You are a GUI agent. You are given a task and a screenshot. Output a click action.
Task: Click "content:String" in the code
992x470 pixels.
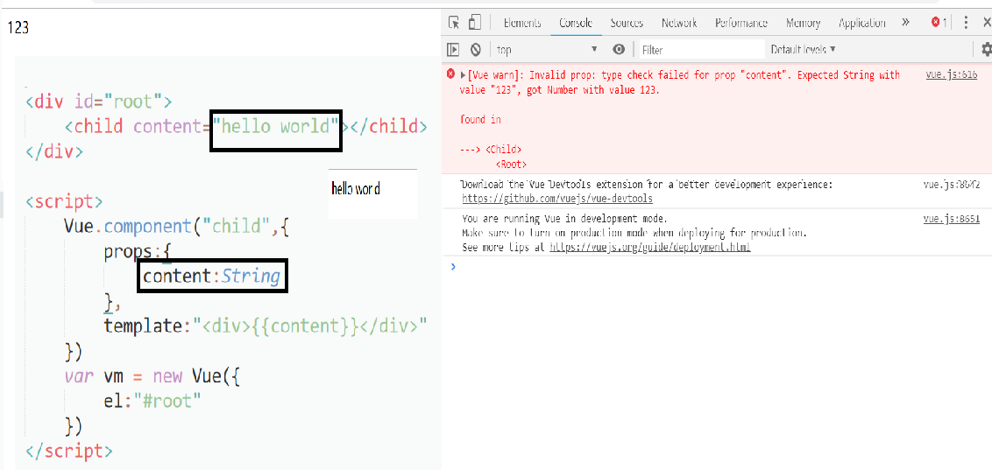[x=212, y=276]
